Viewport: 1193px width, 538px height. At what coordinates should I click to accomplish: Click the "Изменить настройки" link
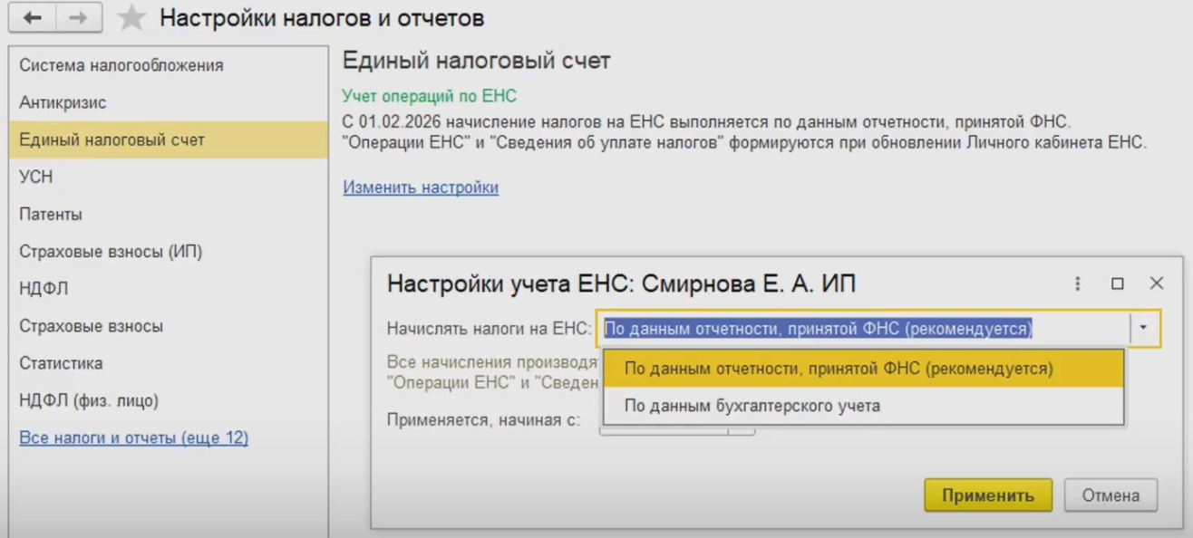(x=421, y=187)
